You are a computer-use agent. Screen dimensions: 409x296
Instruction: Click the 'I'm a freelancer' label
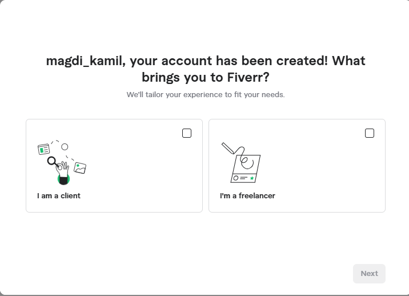(247, 196)
